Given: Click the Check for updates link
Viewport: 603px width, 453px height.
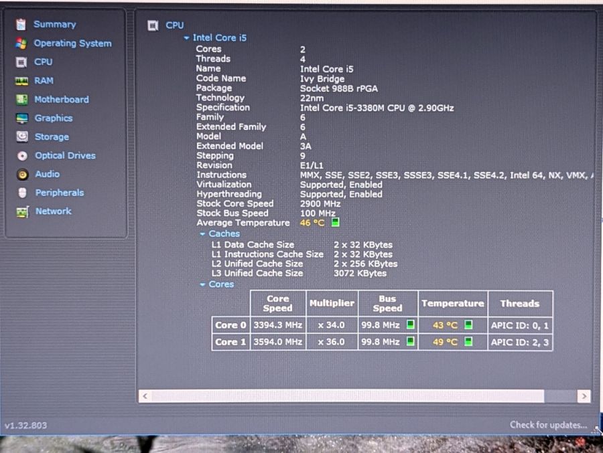Looking at the screenshot, I should click(548, 425).
